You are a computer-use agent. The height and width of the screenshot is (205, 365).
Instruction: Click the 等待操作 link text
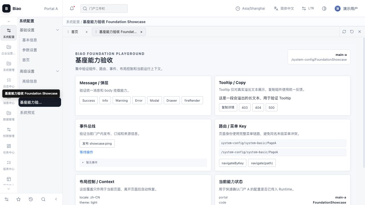[86, 152]
